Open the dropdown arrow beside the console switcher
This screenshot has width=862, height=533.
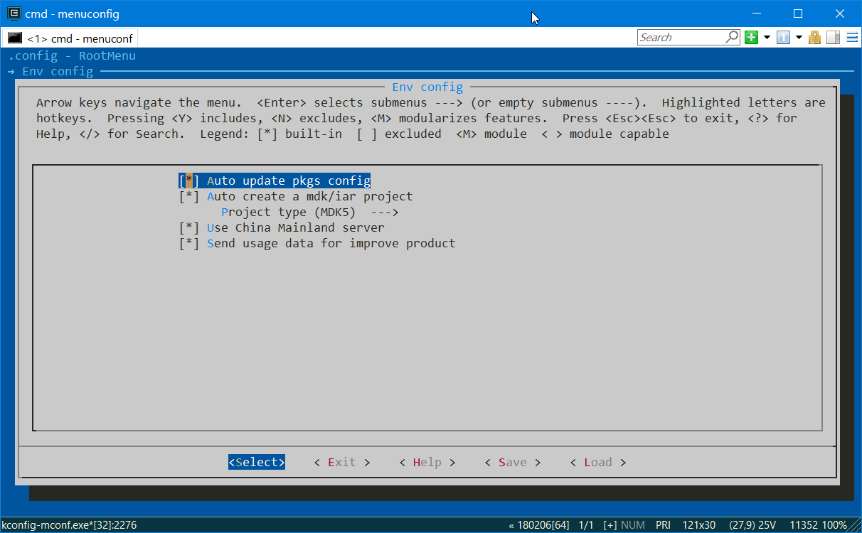pos(799,37)
